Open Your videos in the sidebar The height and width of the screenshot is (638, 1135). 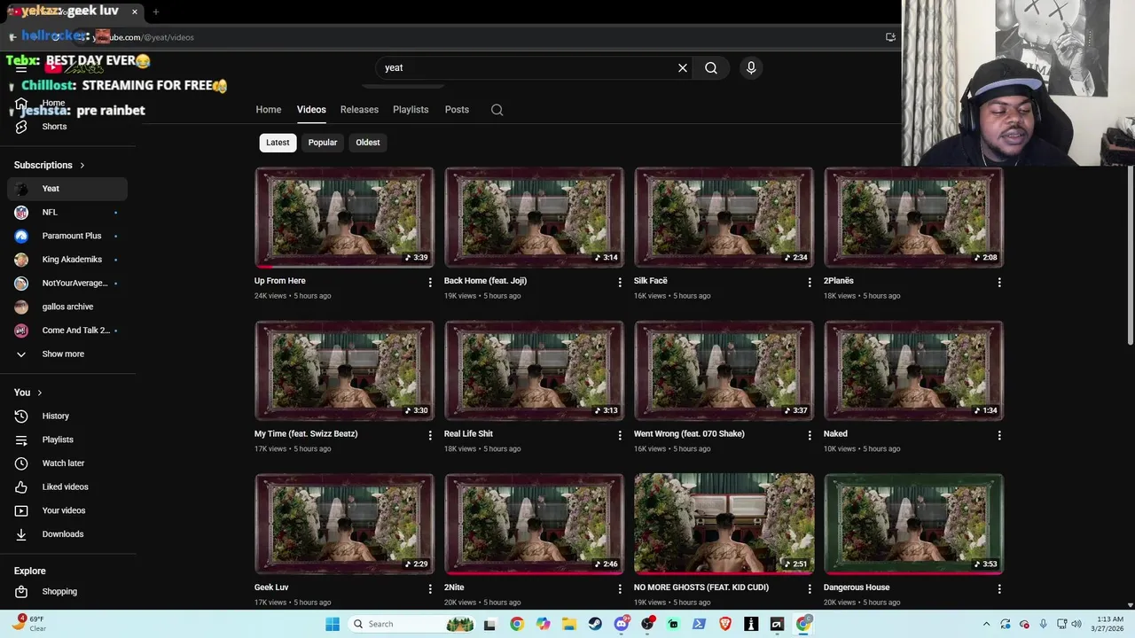tap(67, 510)
